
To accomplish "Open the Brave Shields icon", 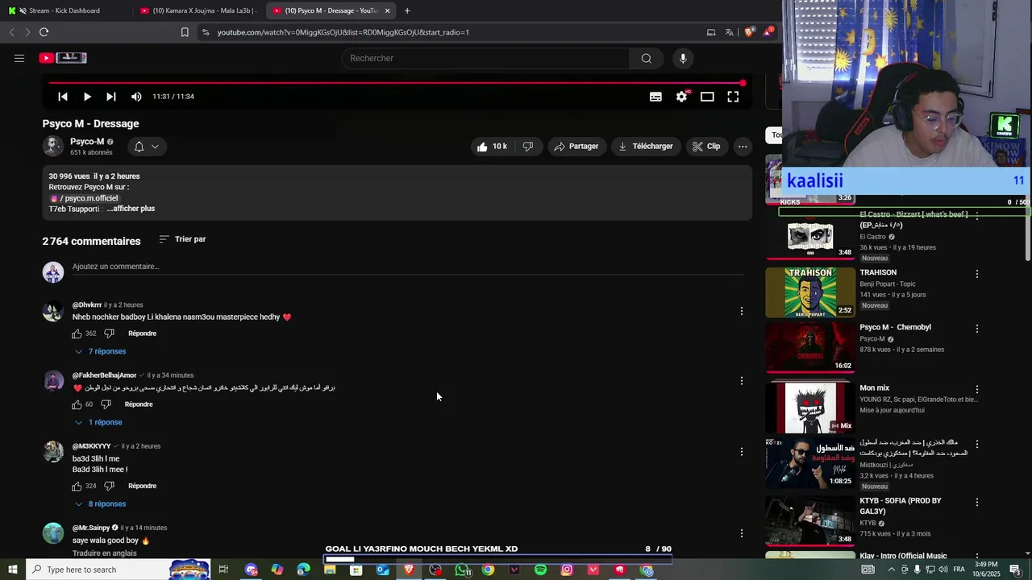I will pyautogui.click(x=749, y=32).
